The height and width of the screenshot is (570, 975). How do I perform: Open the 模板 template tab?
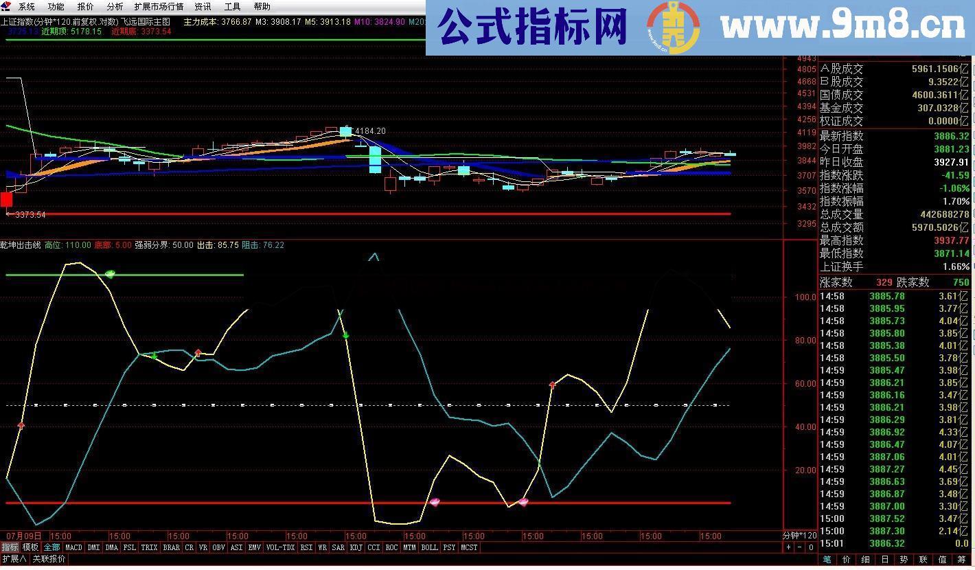30,547
